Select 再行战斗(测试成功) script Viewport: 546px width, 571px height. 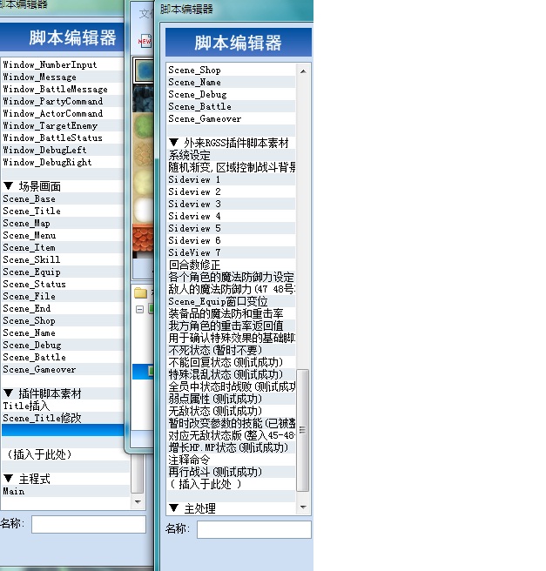[232, 472]
